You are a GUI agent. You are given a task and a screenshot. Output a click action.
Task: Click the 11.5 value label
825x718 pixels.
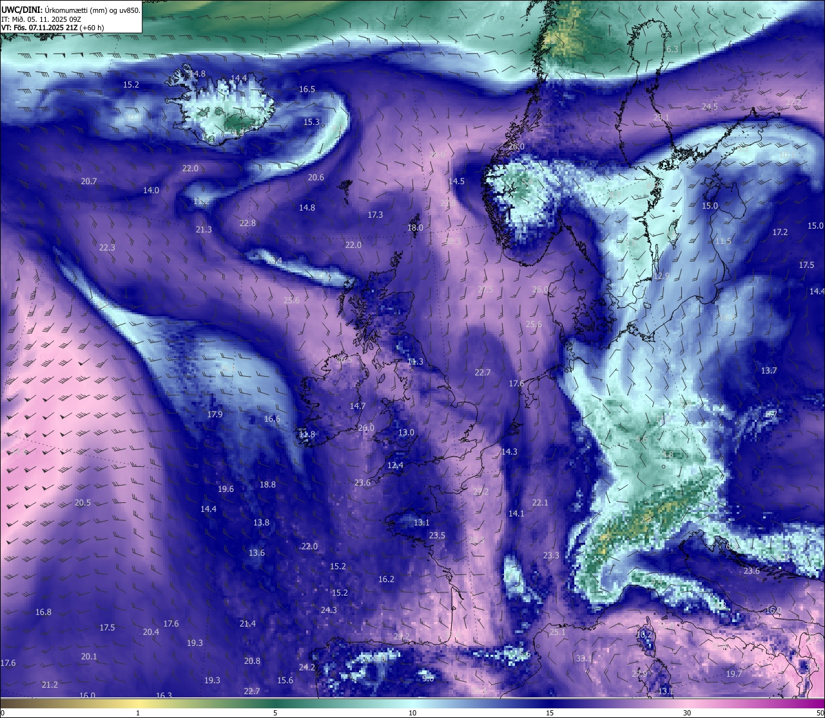coord(723,241)
